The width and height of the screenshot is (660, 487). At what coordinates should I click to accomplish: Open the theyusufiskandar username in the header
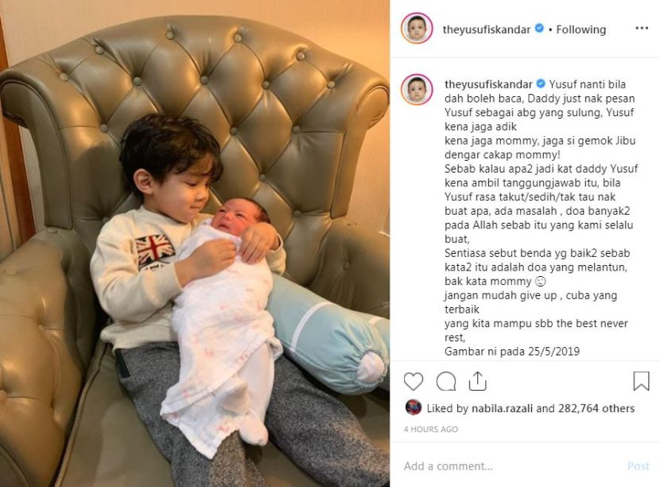pos(487,29)
